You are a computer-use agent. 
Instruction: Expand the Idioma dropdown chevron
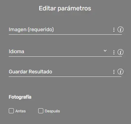click(105, 51)
